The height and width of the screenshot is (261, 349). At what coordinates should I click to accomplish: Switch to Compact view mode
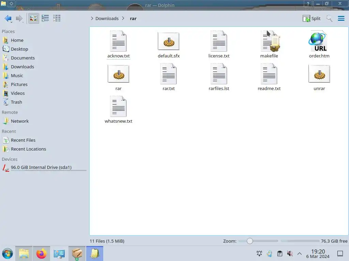[x=45, y=18]
